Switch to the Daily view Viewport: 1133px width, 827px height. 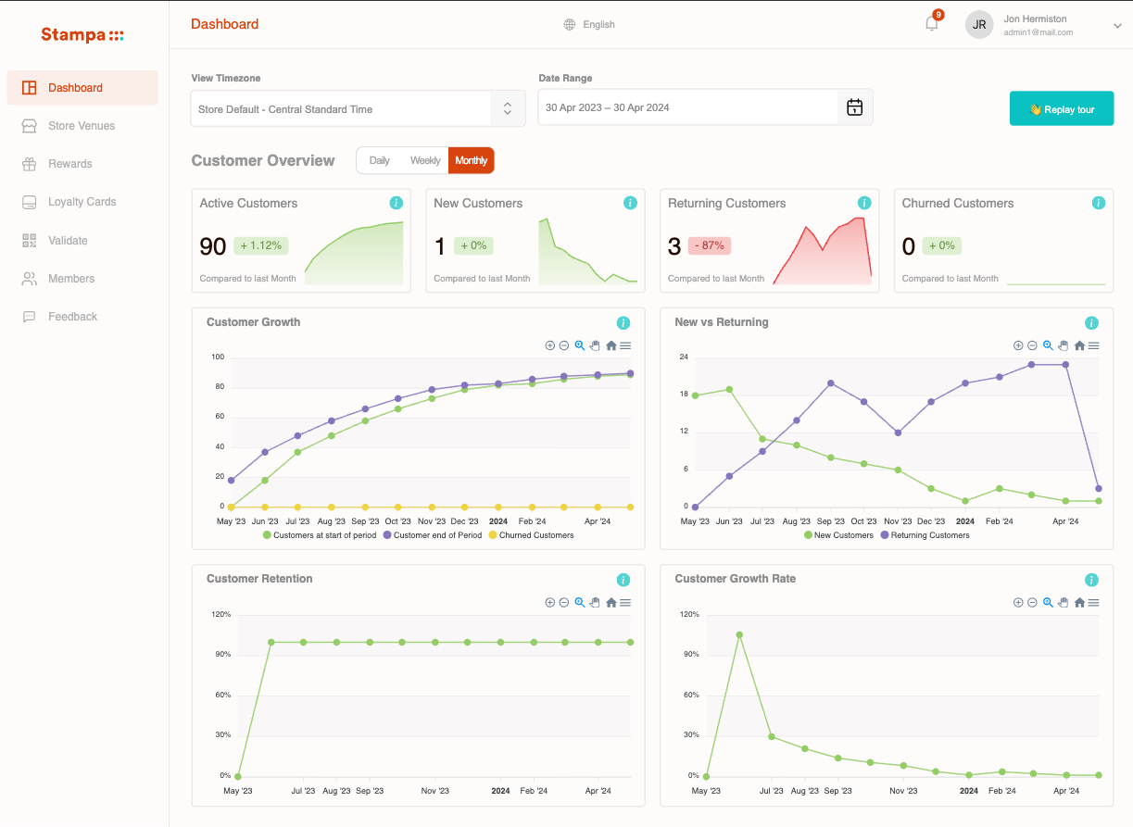coord(379,159)
